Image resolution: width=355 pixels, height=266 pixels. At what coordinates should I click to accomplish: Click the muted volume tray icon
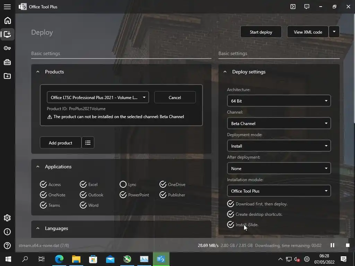(297, 259)
